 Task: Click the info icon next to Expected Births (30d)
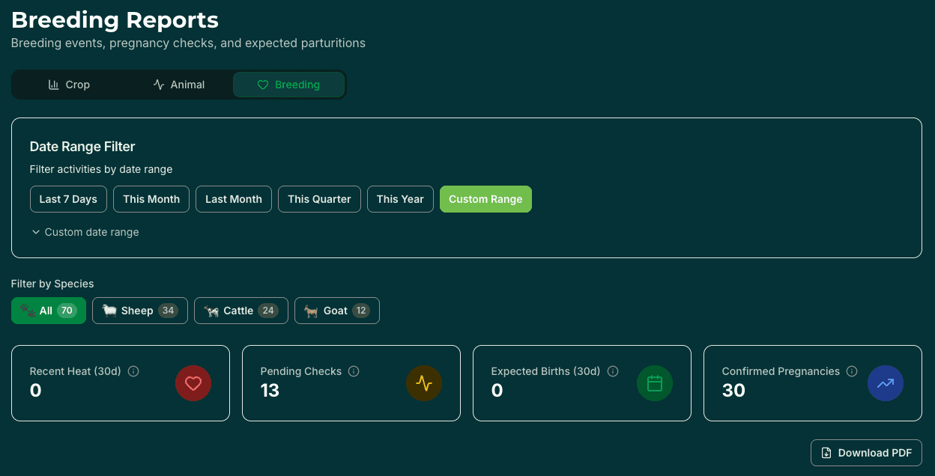point(613,371)
